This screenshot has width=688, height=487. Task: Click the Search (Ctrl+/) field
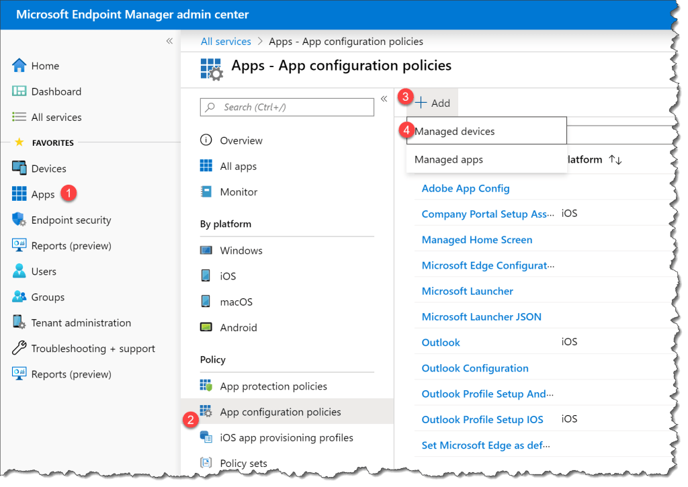click(x=287, y=107)
